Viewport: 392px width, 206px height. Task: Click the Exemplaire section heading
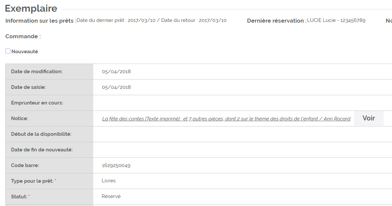(31, 8)
